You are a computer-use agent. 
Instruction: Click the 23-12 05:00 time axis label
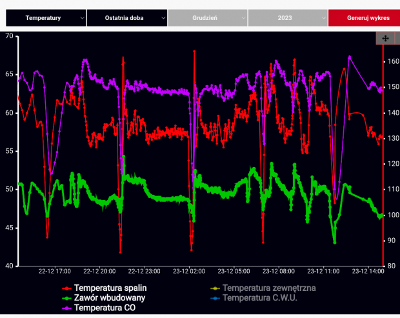(234, 272)
